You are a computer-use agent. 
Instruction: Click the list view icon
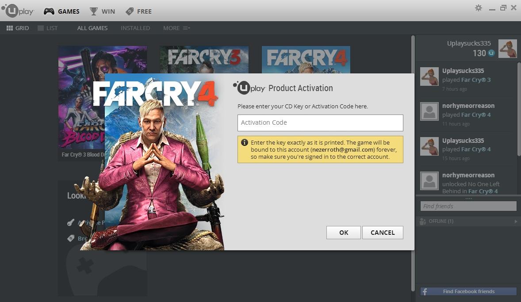[41, 28]
